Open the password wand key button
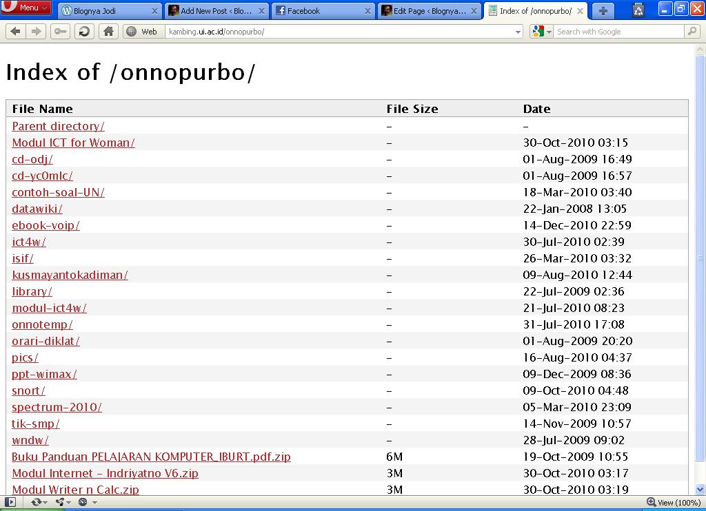Viewport: 706px width, 511px height. point(60,32)
